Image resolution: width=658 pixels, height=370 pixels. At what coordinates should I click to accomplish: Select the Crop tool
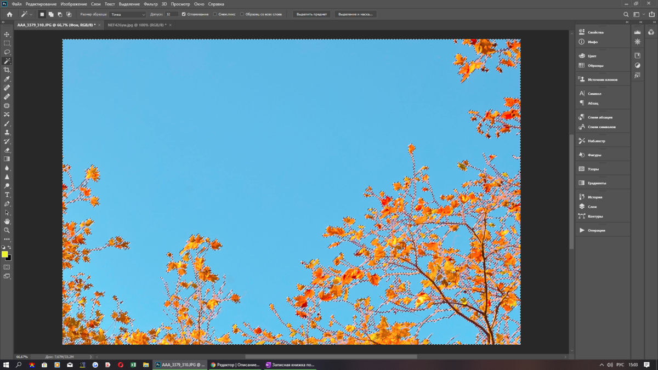coord(7,70)
